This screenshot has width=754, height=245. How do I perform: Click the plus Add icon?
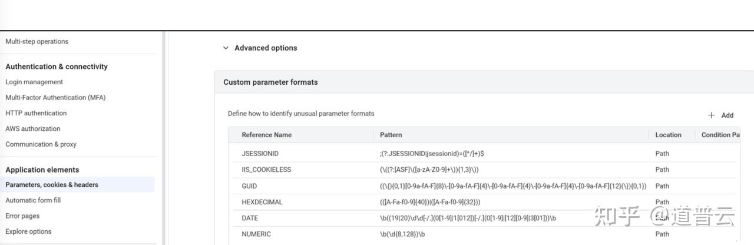click(712, 115)
